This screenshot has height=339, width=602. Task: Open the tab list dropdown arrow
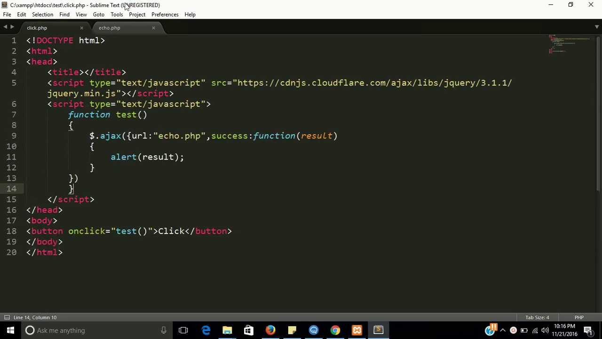click(597, 27)
